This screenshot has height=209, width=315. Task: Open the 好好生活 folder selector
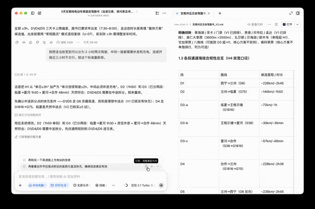pyautogui.click(x=59, y=185)
